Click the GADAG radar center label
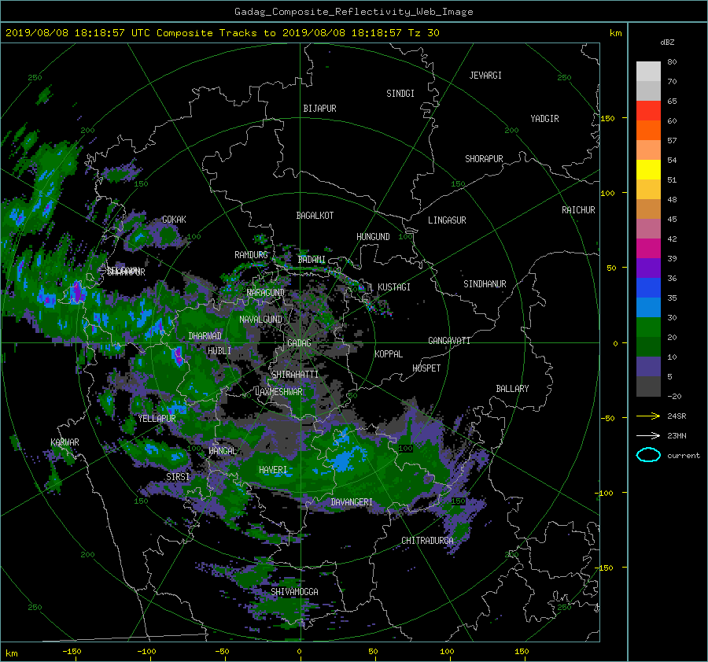This screenshot has width=708, height=662. [299, 343]
